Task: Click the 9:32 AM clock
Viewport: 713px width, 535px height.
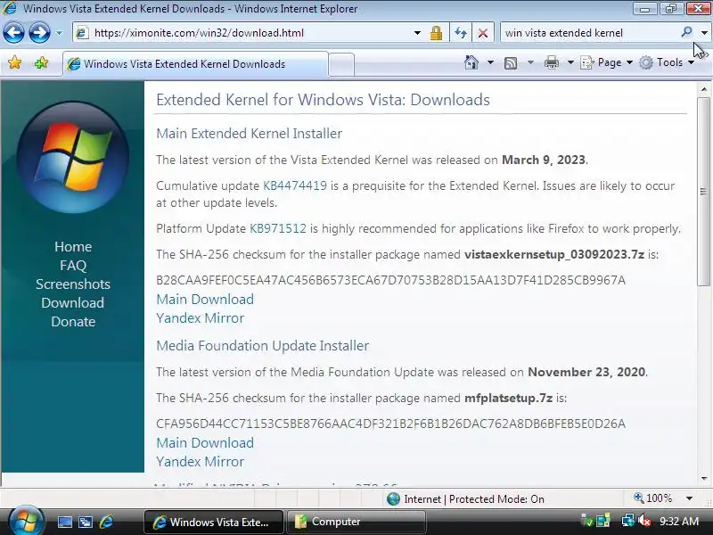Action: click(679, 522)
